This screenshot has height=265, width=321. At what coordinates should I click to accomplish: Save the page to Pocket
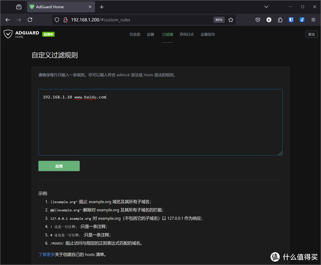click(x=258, y=20)
